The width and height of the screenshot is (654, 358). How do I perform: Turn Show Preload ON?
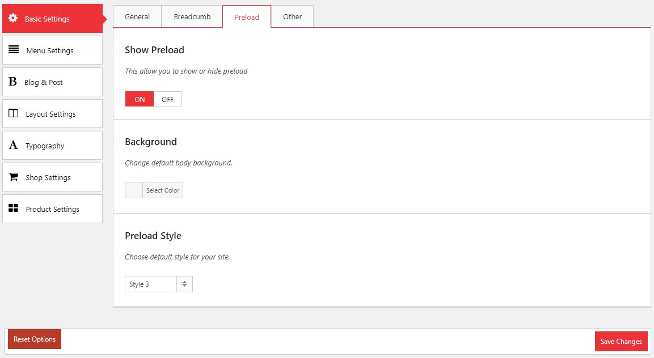click(x=140, y=99)
